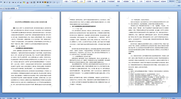Viewport: 181px width, 99px height.
Task: Apply yellow text highlight color
Action: click(x=24, y=2)
